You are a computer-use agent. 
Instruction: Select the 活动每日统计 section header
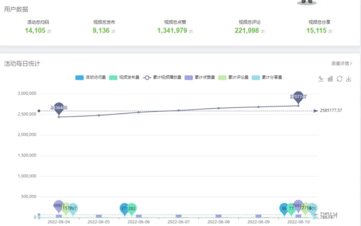pyautogui.click(x=22, y=63)
